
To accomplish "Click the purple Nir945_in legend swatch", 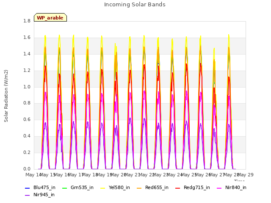I will (27, 195).
